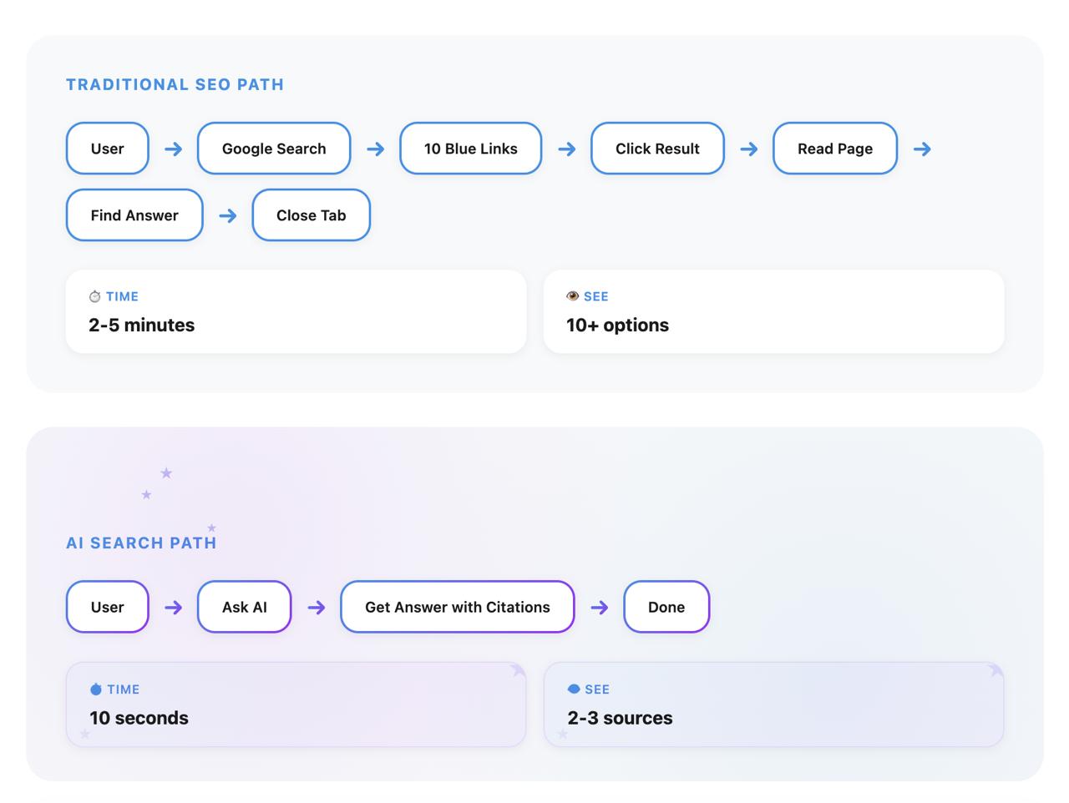Screen dimensions: 1069x803
Task: Click the 'Done' step box
Action: click(x=666, y=607)
